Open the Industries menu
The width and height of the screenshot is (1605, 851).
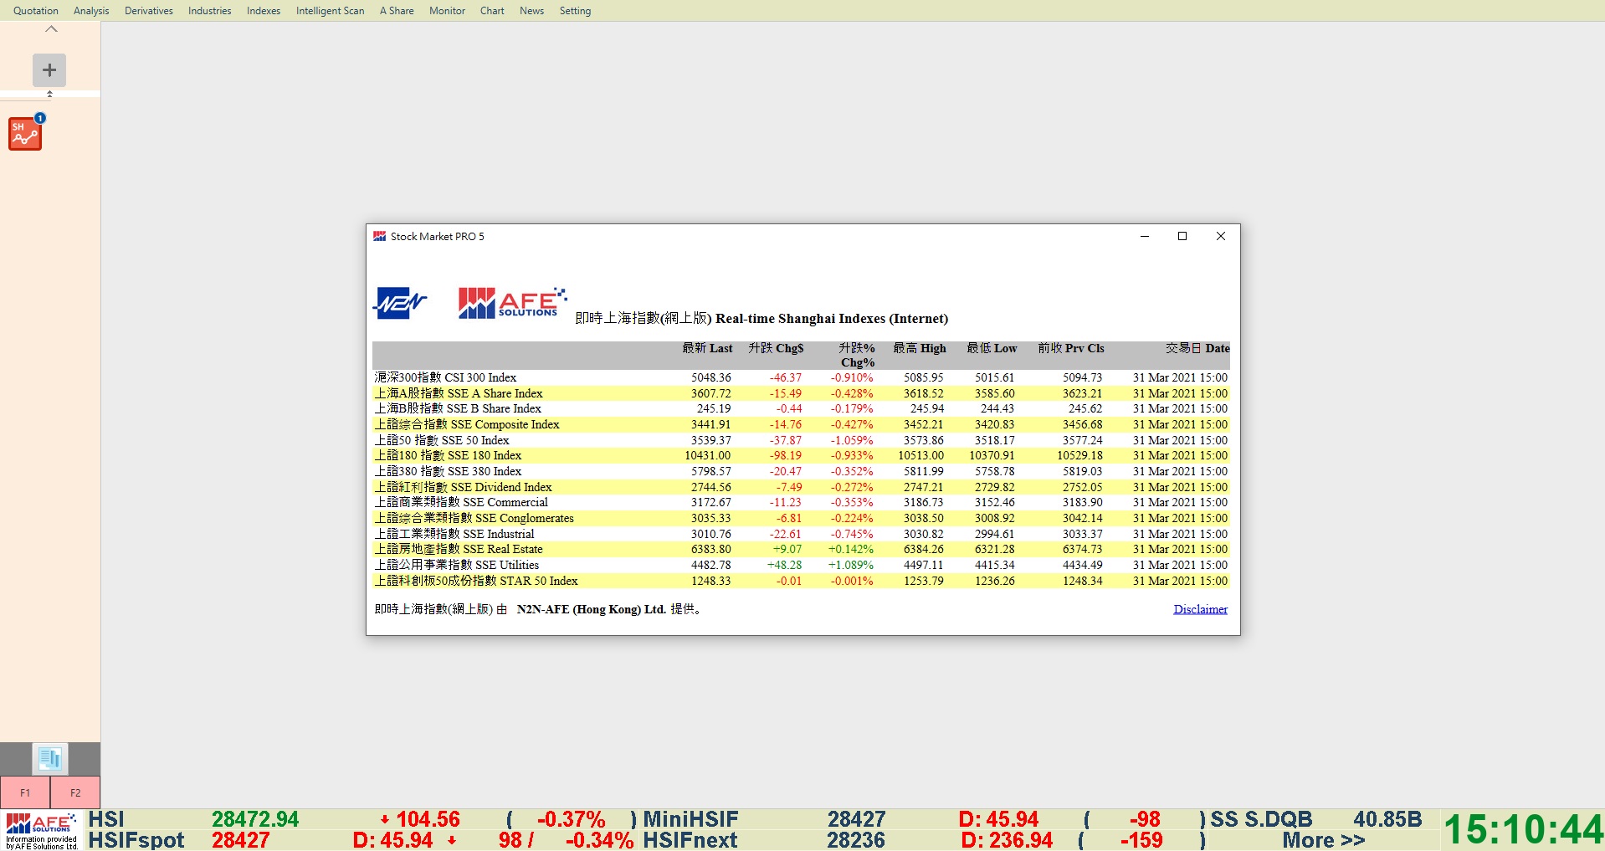point(210,11)
